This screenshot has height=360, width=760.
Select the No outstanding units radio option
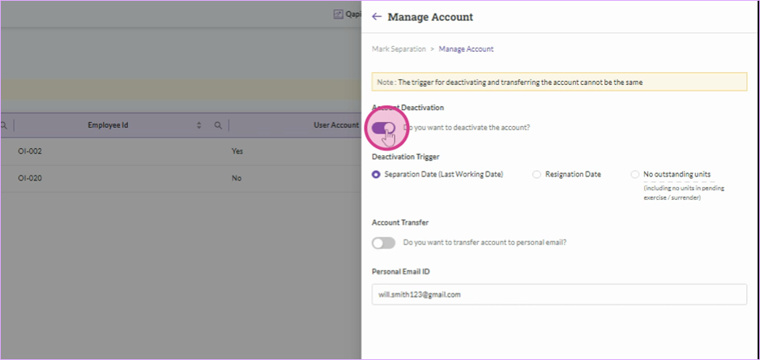(x=635, y=175)
